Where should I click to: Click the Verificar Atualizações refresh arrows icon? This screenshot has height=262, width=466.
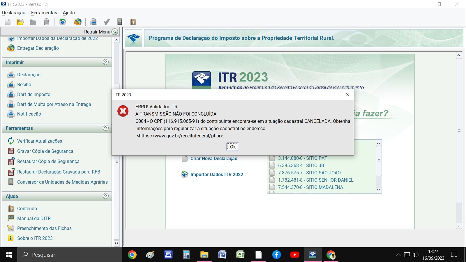click(11, 141)
